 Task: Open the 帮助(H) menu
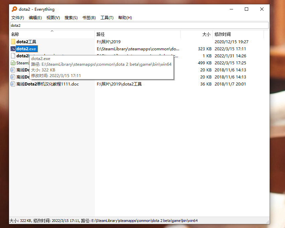click(125, 18)
